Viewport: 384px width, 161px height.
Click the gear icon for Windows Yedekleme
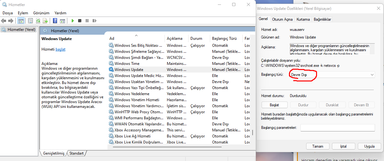pyautogui.click(x=111, y=94)
